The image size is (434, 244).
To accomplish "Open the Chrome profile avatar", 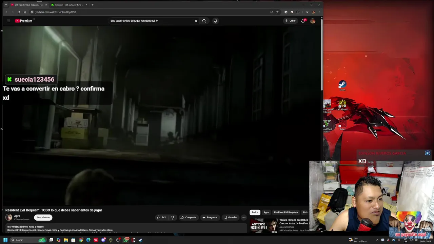I will tap(313, 12).
